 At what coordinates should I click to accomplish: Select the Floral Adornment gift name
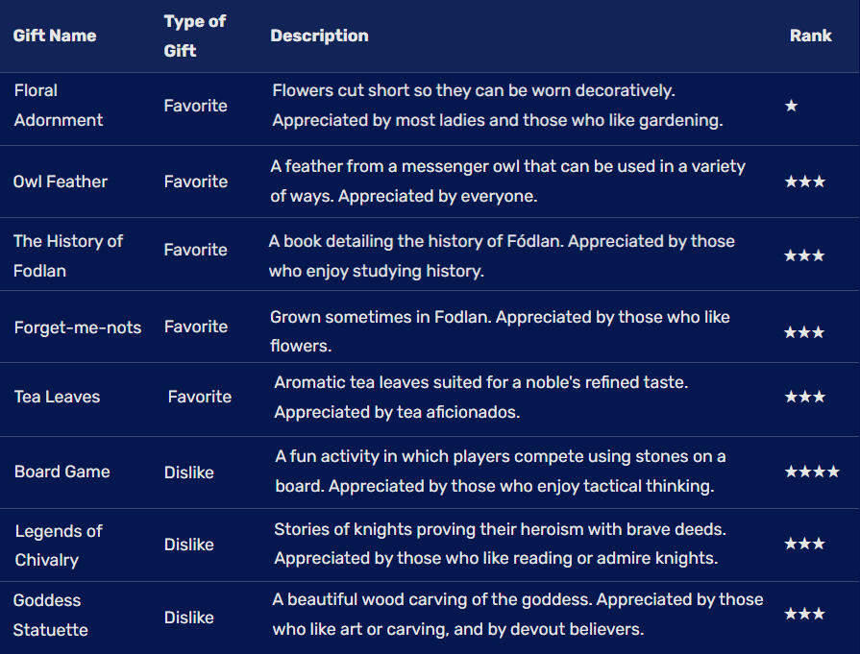pos(58,106)
